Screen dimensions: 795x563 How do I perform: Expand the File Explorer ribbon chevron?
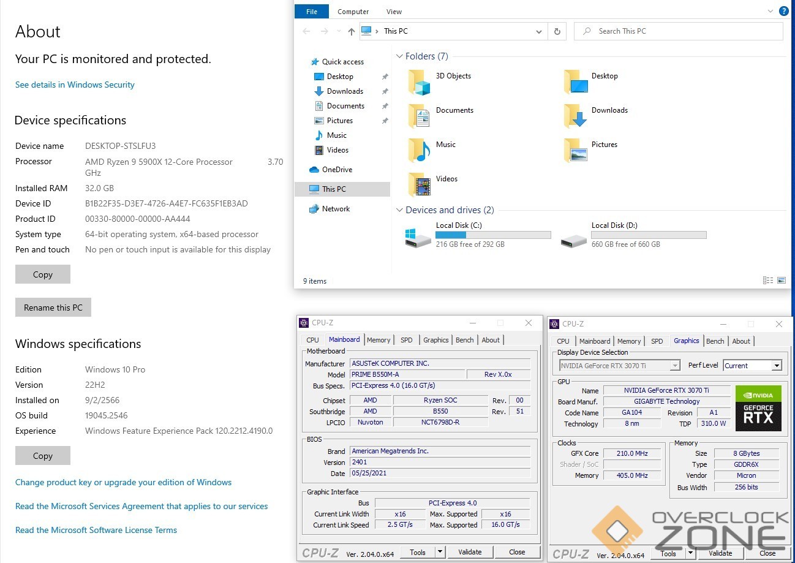(x=771, y=12)
